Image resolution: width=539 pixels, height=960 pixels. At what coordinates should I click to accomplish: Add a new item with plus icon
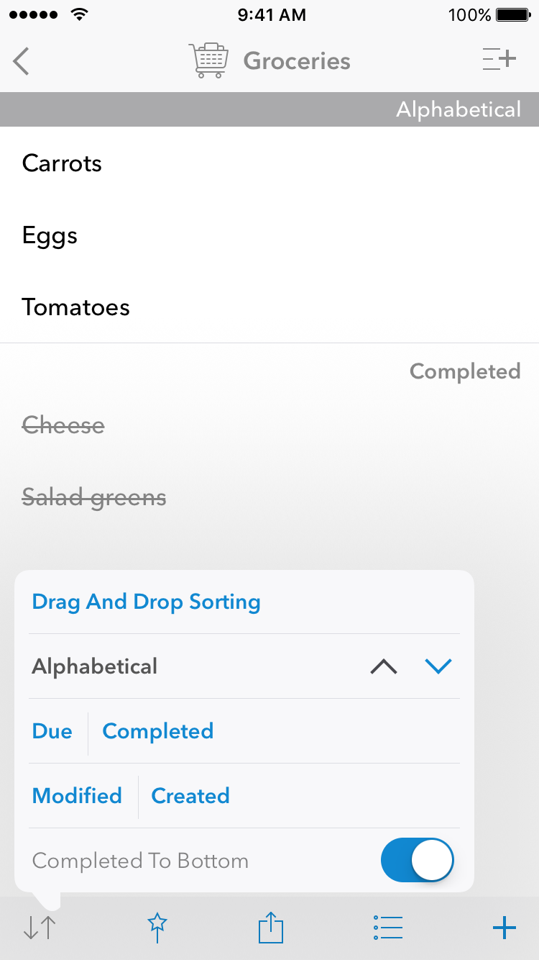pos(505,928)
